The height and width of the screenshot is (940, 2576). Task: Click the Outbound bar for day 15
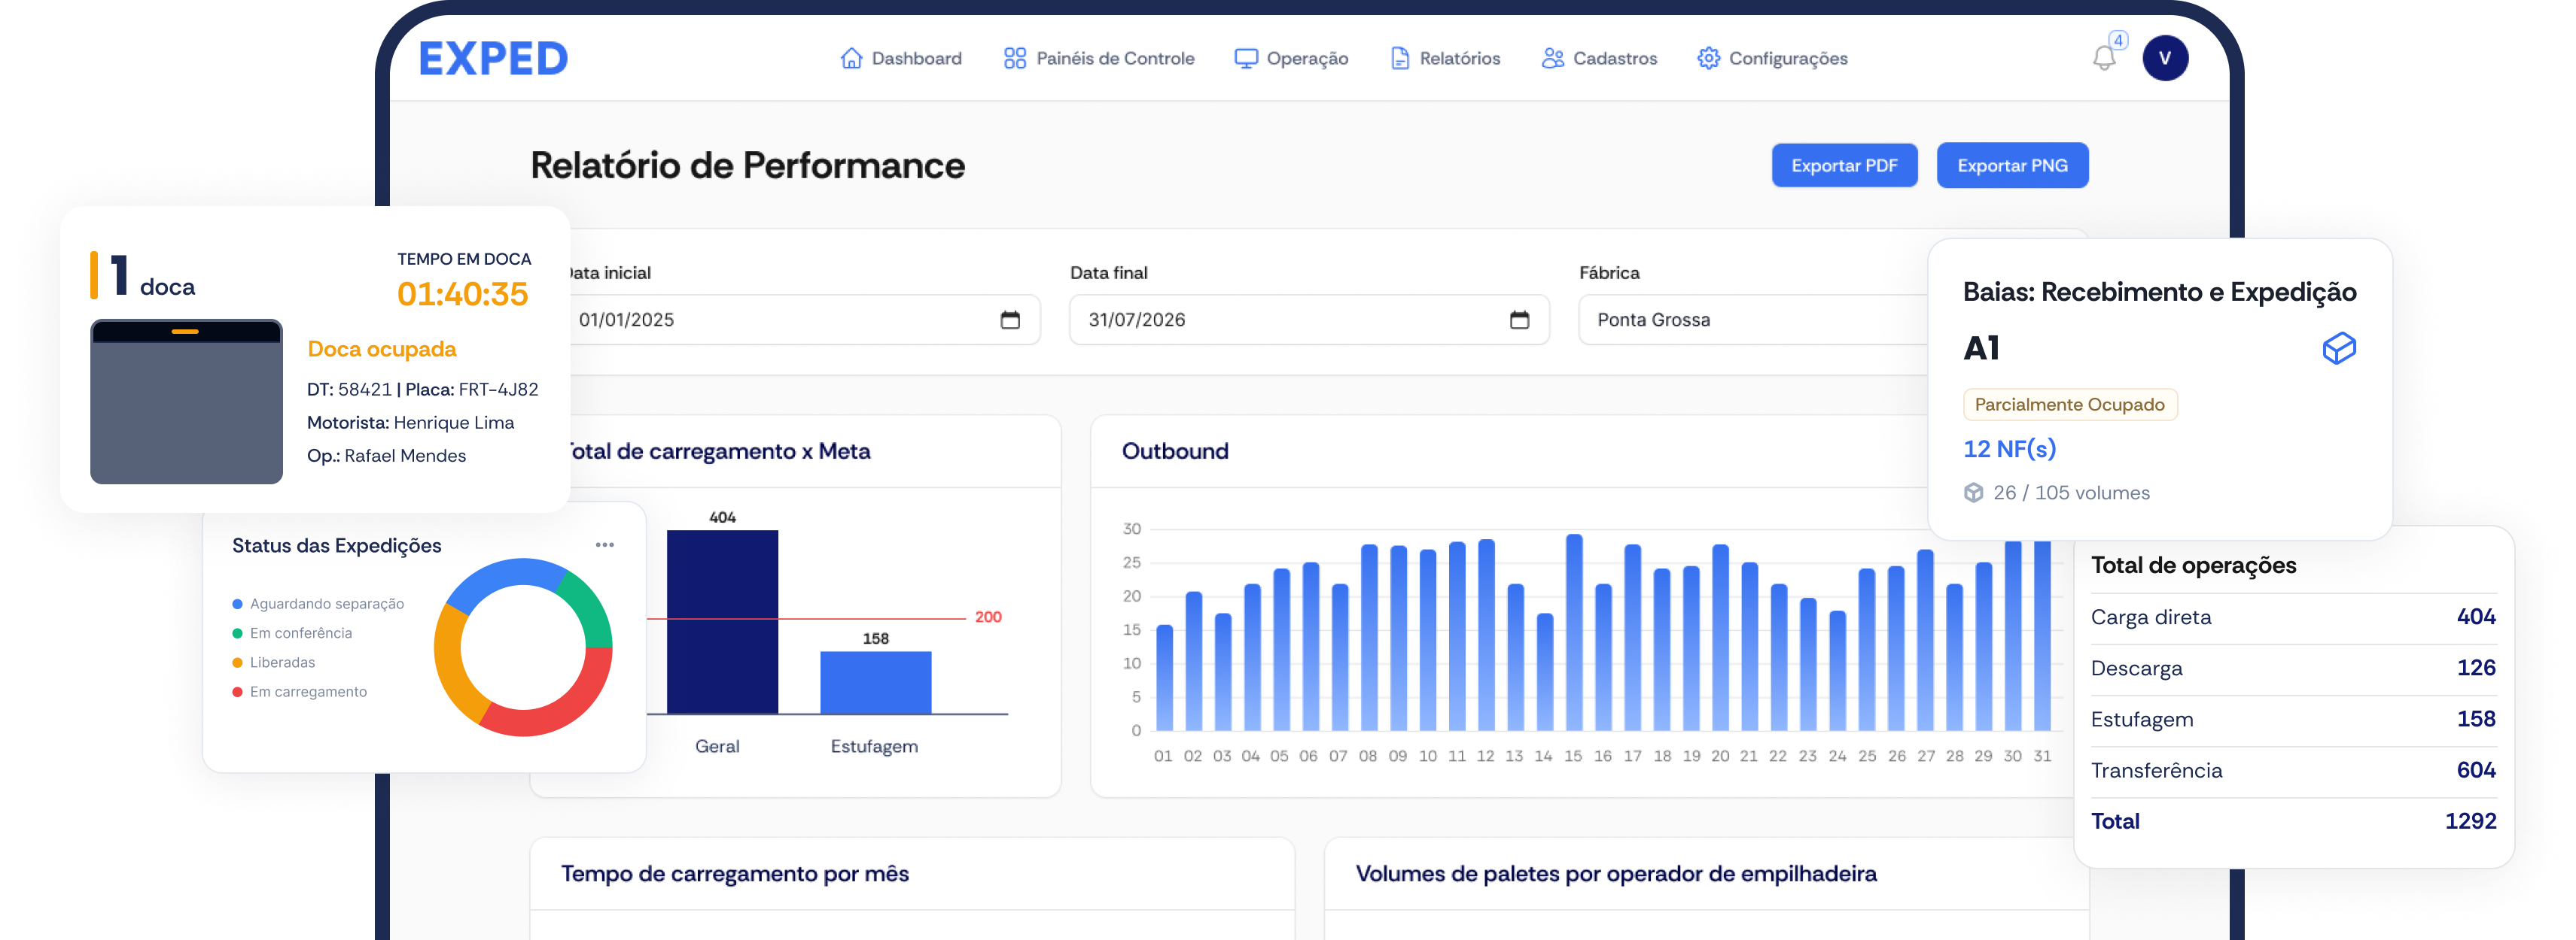(1573, 632)
